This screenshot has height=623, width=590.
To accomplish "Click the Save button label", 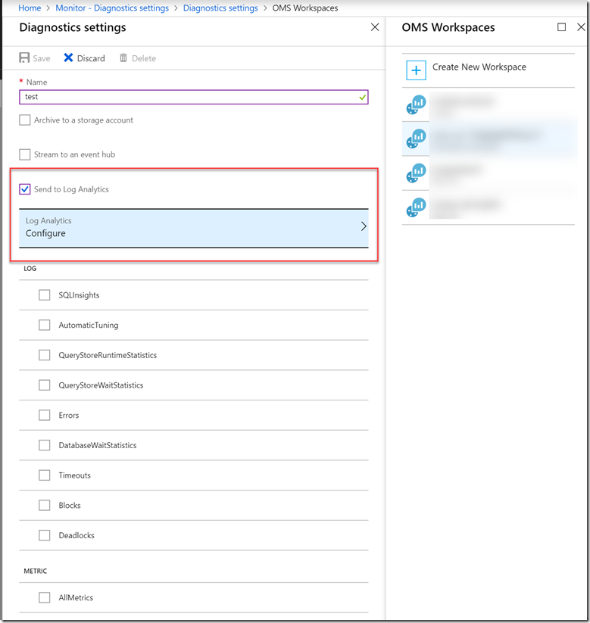I will tap(42, 58).
